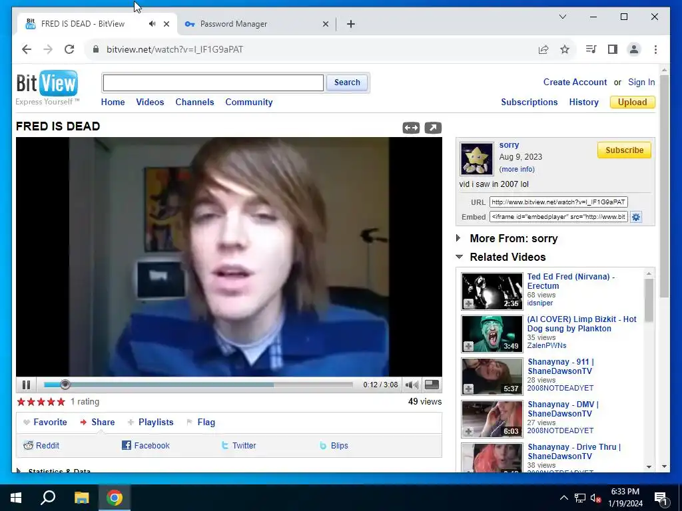
Task: Click the BitView search input field
Action: pos(213,83)
